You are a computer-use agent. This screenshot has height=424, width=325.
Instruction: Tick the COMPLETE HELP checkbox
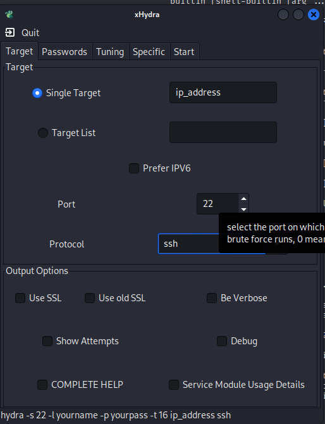tap(42, 385)
